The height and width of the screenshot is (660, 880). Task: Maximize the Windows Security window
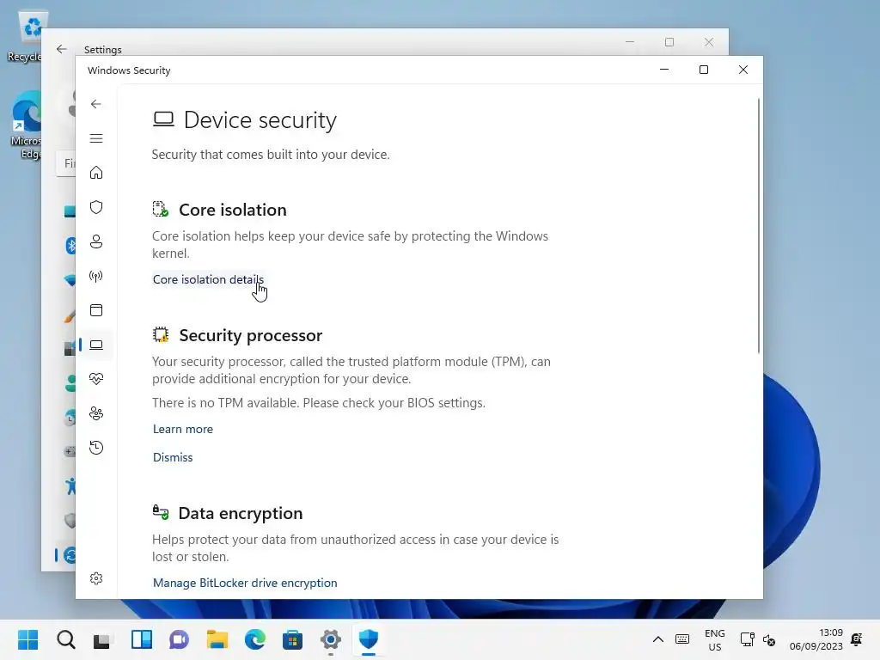[x=703, y=70]
